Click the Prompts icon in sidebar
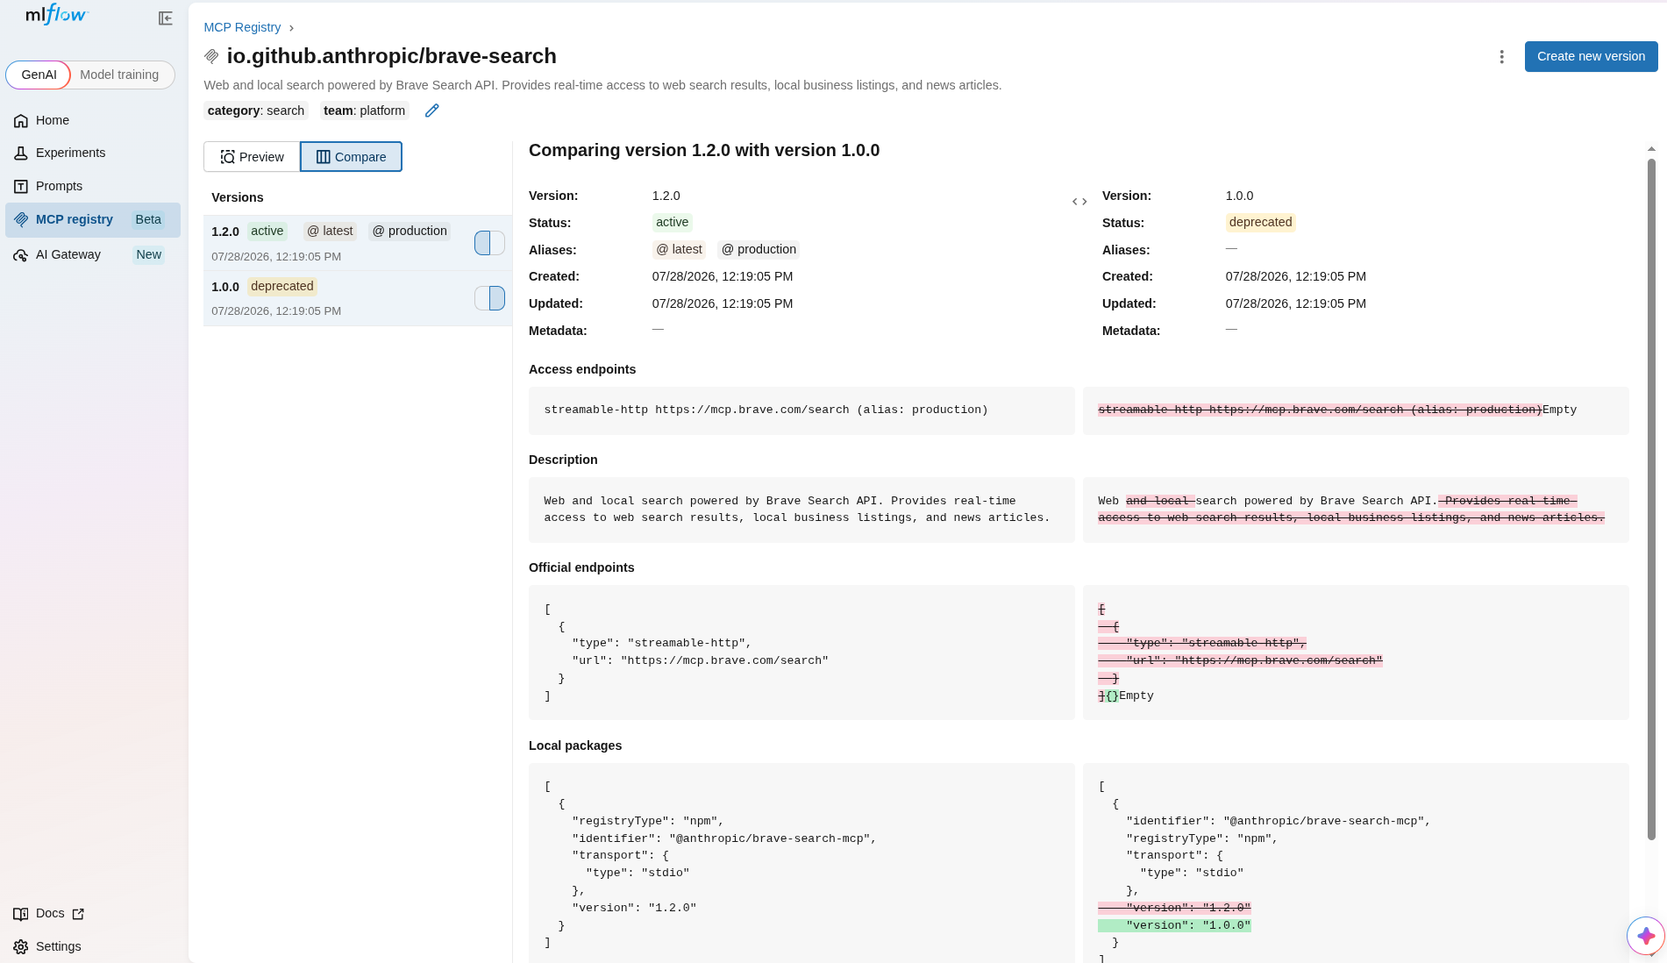Viewport: 1667px width, 963px height. click(x=21, y=187)
